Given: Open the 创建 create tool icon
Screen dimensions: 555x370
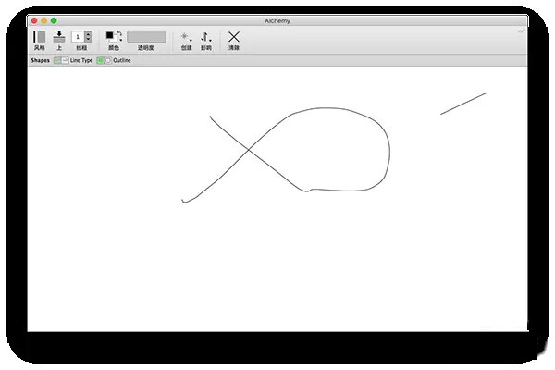Looking at the screenshot, I should [x=185, y=36].
